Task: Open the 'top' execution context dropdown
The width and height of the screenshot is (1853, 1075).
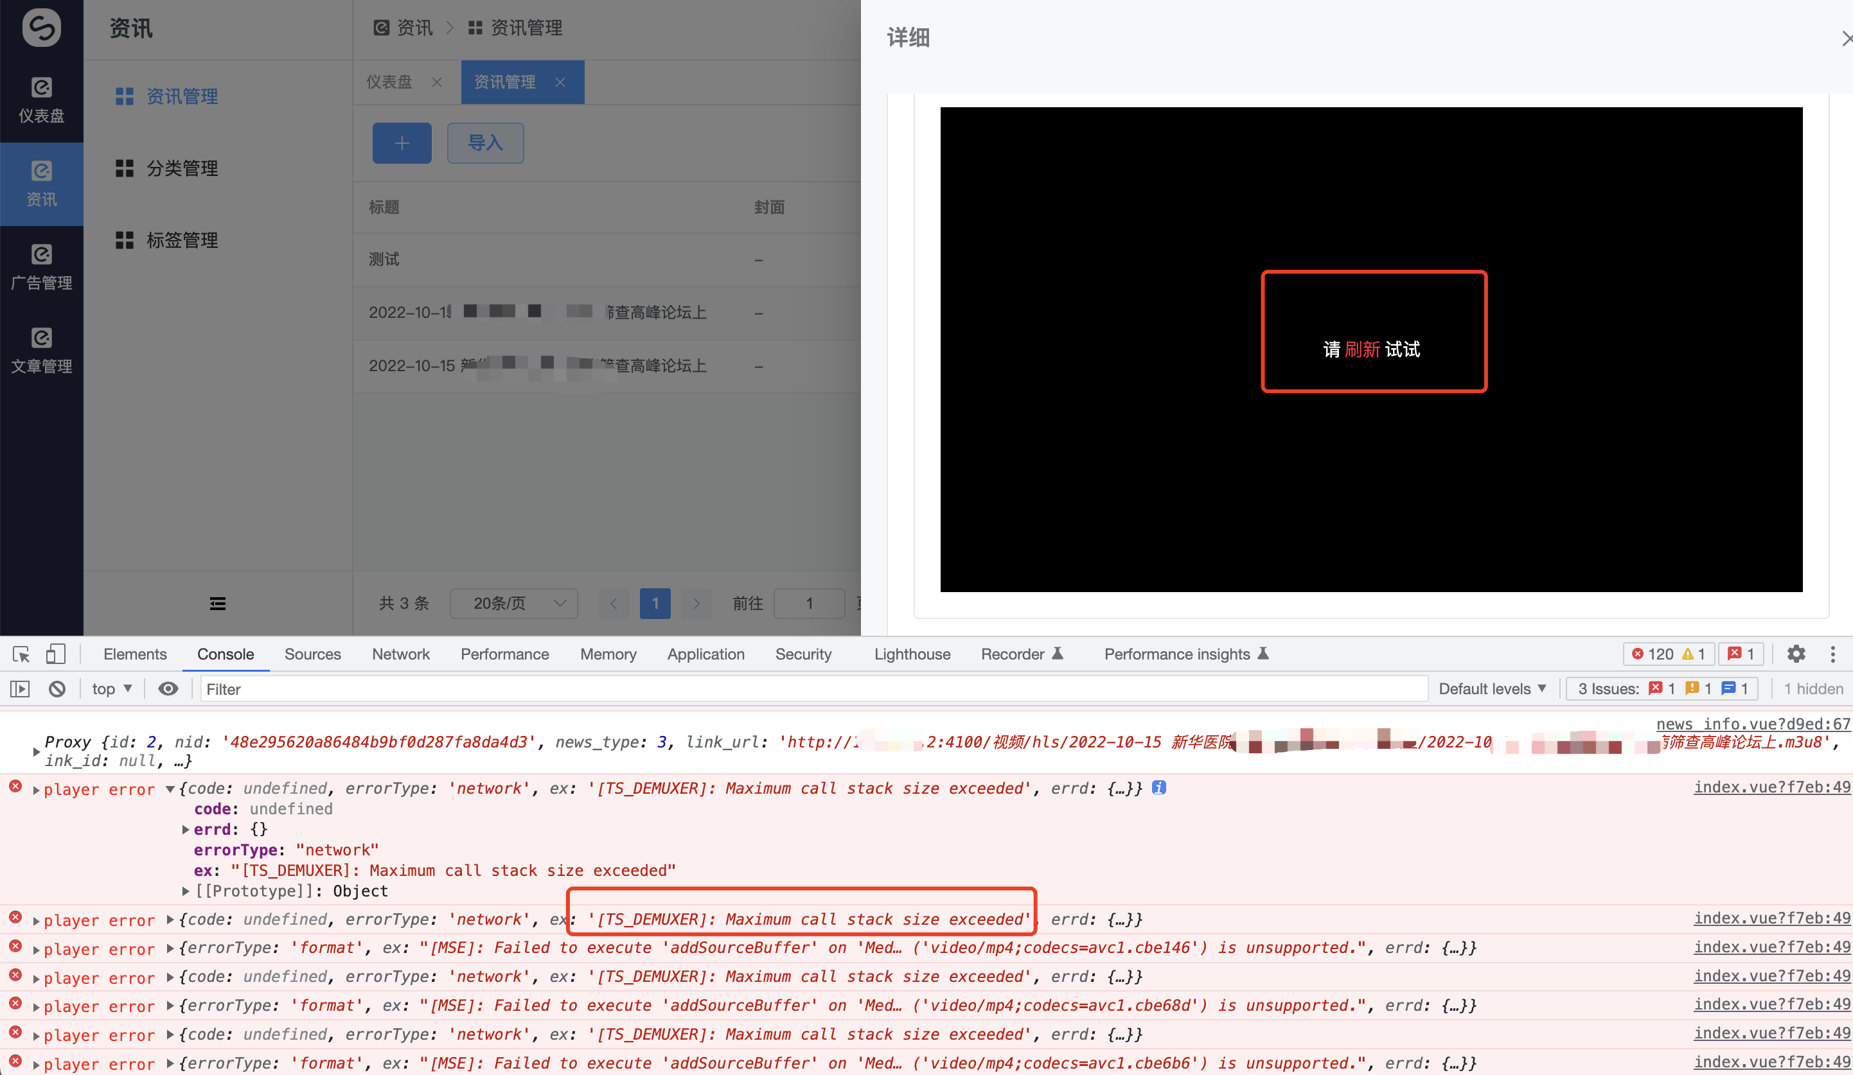Action: pyautogui.click(x=111, y=688)
